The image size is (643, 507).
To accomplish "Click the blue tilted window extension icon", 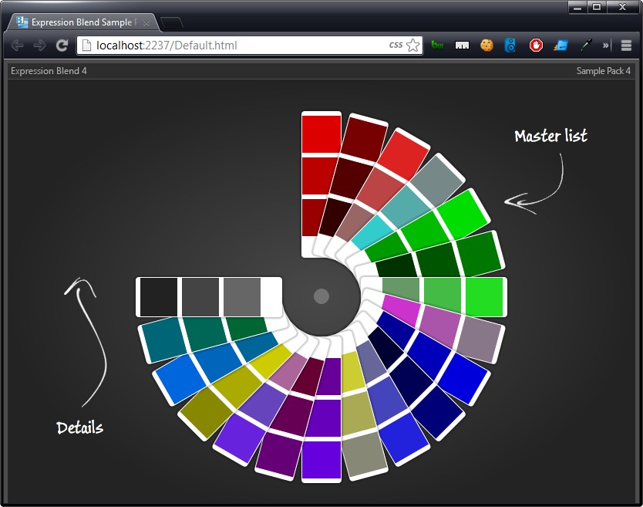I will [x=561, y=46].
